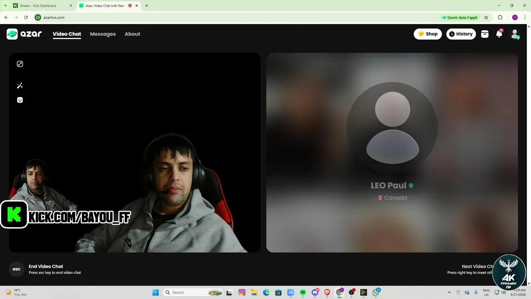531x299 pixels.
Task: View video chat History
Action: (461, 34)
